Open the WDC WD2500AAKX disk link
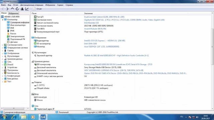 click(114, 70)
